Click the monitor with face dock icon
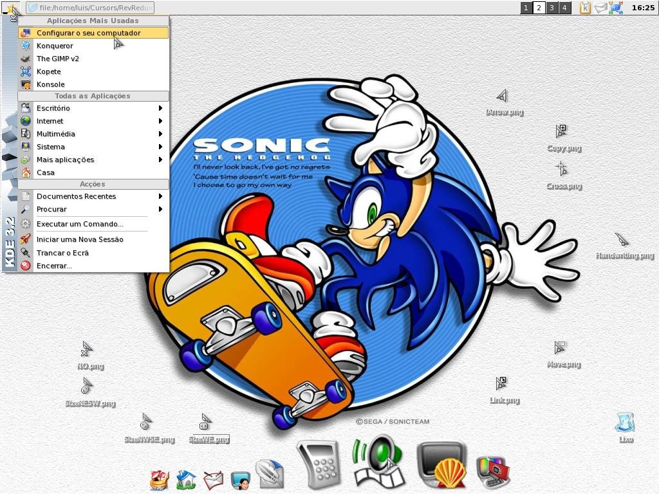The height and width of the screenshot is (494, 659). 241,480
